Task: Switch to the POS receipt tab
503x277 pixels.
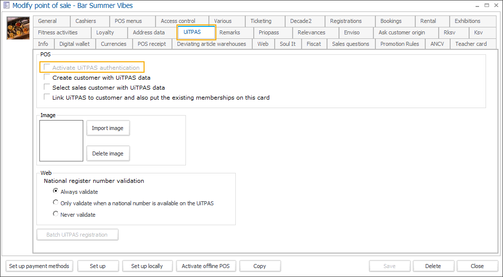Action: click(x=152, y=44)
